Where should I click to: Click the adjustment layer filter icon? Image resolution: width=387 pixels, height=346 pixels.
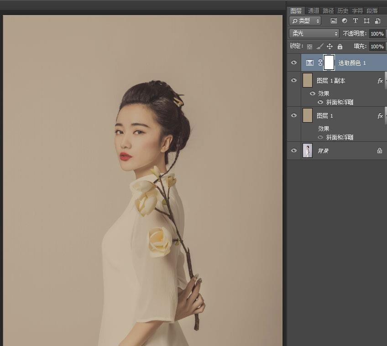pyautogui.click(x=345, y=21)
